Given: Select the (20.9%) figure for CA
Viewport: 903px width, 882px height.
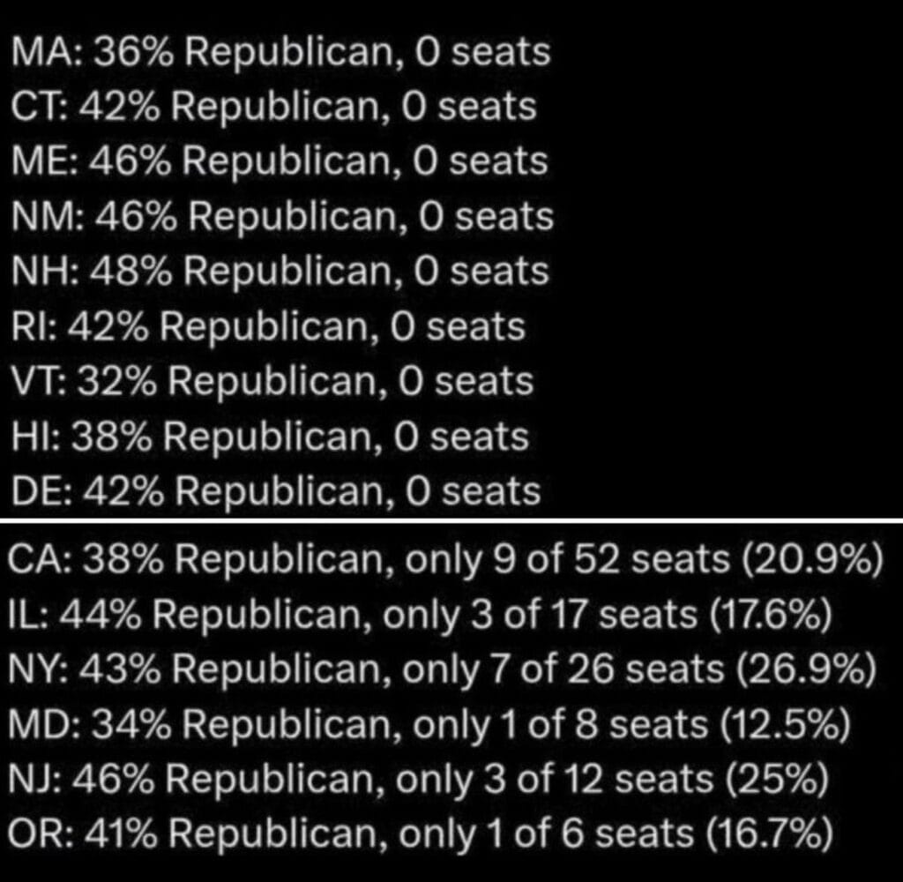Looking at the screenshot, I should click(812, 560).
